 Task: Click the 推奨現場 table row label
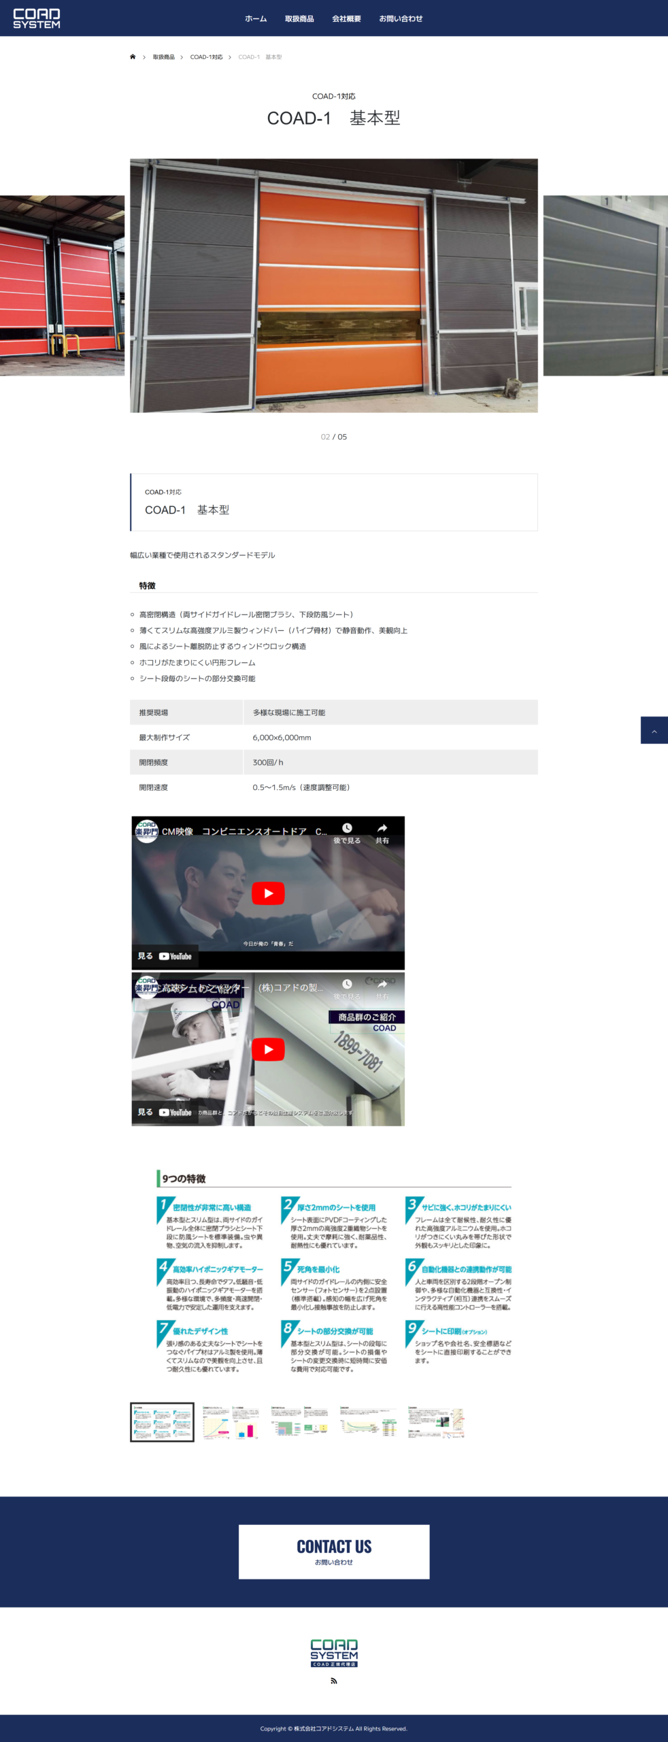coord(154,712)
